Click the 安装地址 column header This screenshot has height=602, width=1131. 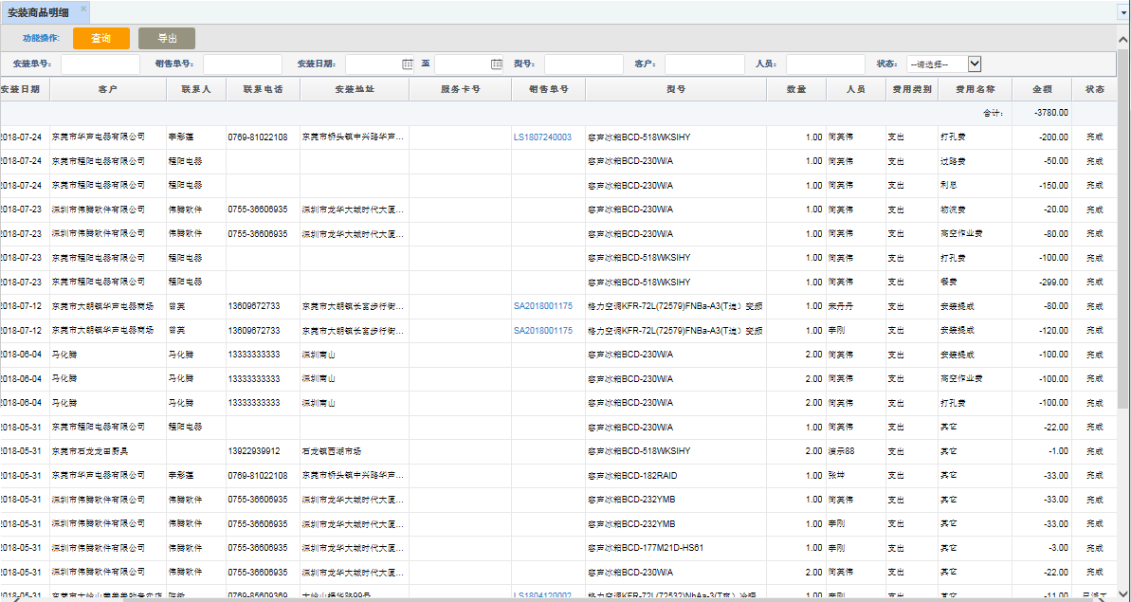(355, 89)
